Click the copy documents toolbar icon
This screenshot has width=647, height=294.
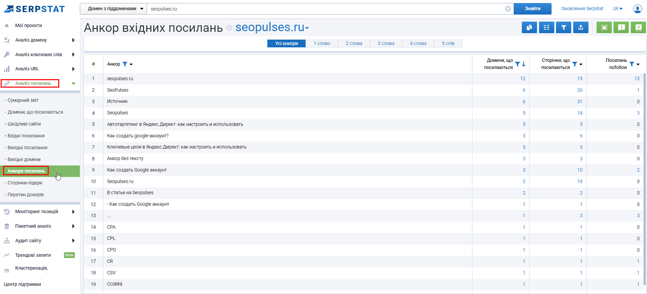(x=529, y=27)
